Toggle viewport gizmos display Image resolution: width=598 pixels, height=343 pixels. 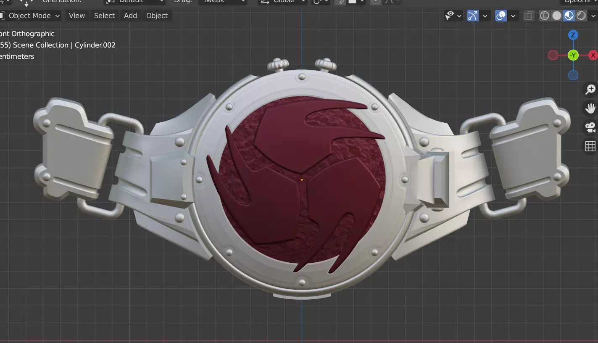[473, 16]
